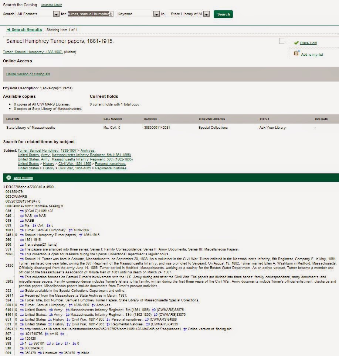This screenshot has width=339, height=356.
Task: Click the barcode value 36855001142681
Action: click(157, 128)
